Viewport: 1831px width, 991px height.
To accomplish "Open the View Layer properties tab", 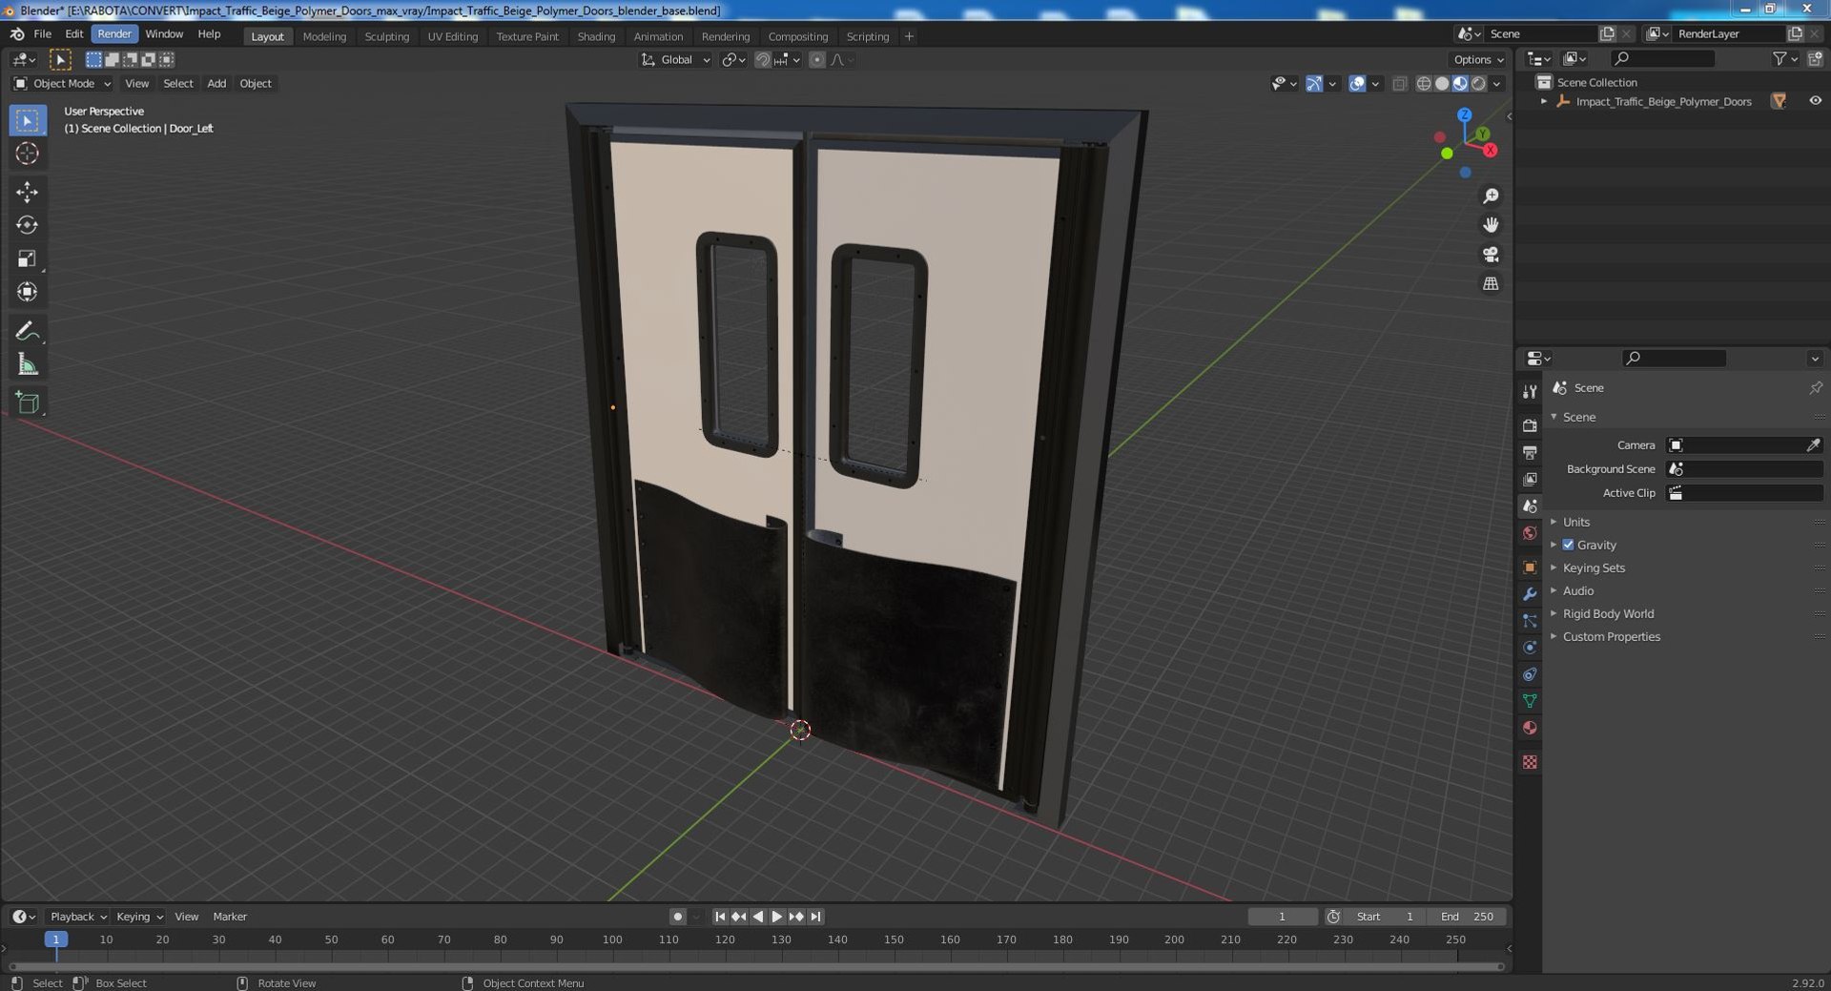I will (1530, 479).
